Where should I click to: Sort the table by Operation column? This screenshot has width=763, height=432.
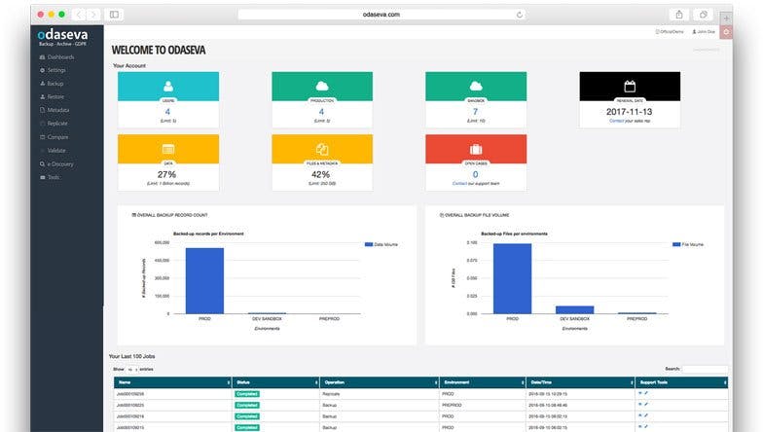[380, 382]
